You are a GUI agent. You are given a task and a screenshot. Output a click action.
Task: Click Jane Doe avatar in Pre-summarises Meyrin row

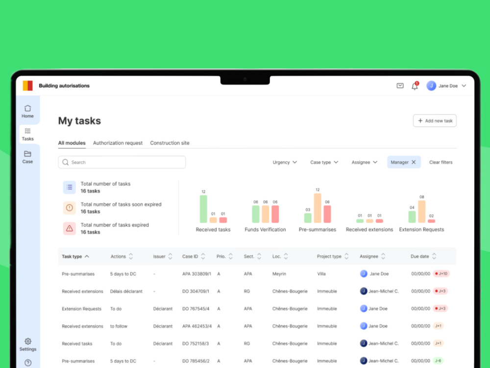tap(364, 273)
